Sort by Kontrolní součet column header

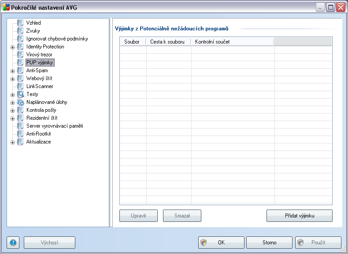[x=233, y=42]
